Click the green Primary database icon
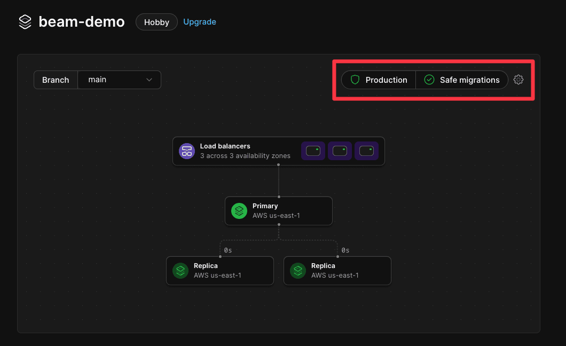Viewport: 566px width, 346px height. coord(239,211)
